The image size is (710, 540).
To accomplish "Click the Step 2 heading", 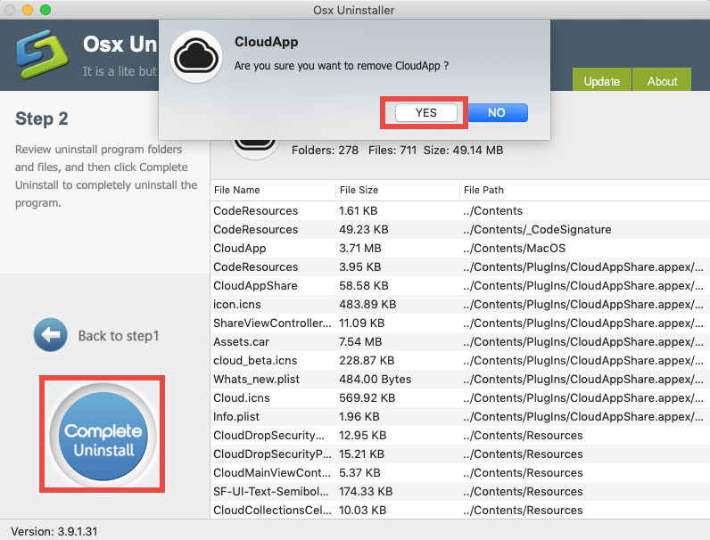I will pos(42,119).
